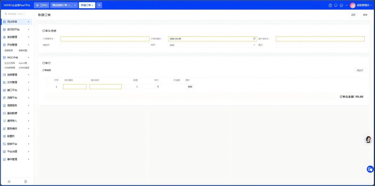Image resolution: width=375 pixels, height=186 pixels.
Task: Click the shop icon in top header
Action: tap(341, 5)
